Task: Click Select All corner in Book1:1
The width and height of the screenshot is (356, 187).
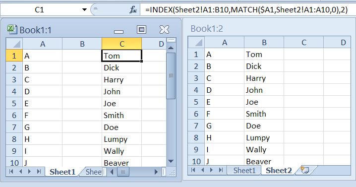Action: pos(14,44)
